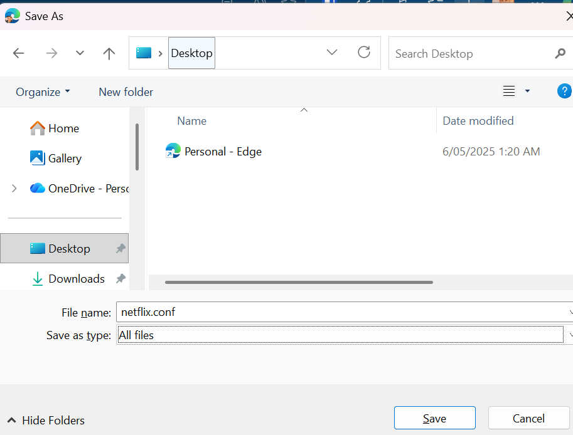Click the Cancel button
This screenshot has width=573, height=435.
click(528, 418)
